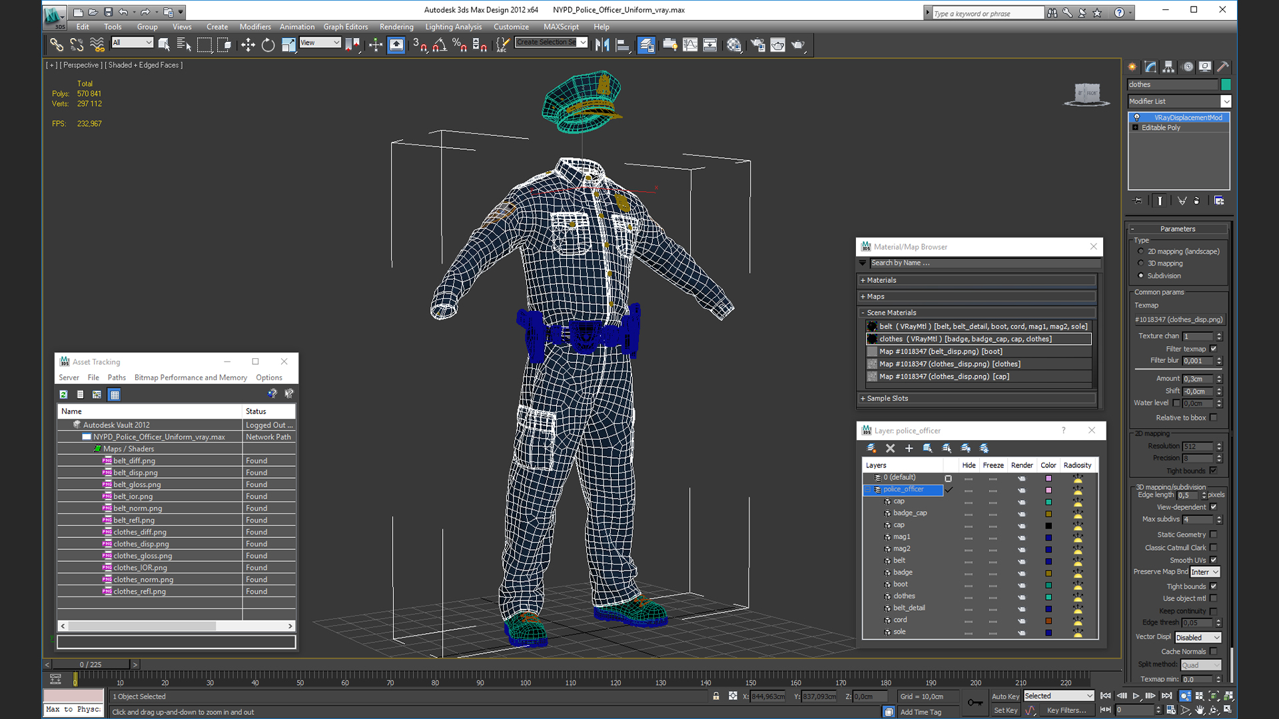Click the clothes object color swatch

click(x=1226, y=85)
